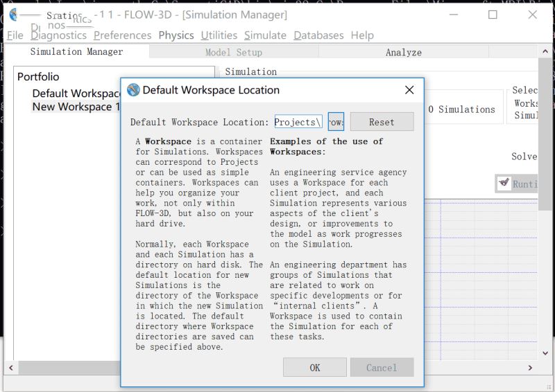Click the vertical scrollbar down arrow
The width and height of the screenshot is (555, 392).
pos(545,353)
